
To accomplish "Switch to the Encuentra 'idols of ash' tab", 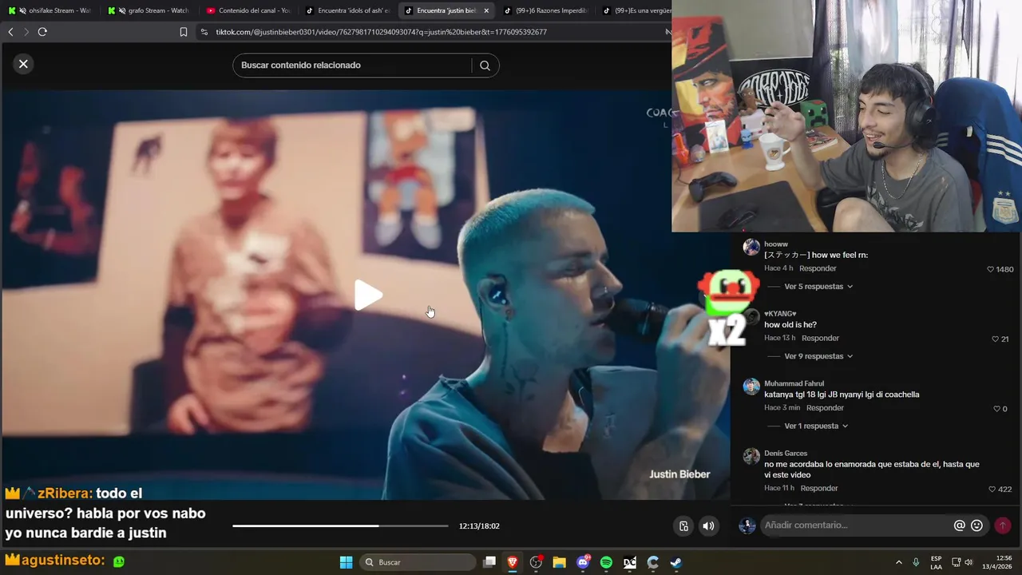I will pyautogui.click(x=347, y=10).
